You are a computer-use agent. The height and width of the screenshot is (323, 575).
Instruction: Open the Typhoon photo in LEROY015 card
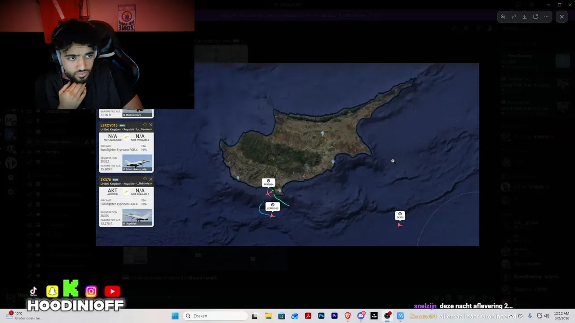tap(137, 163)
